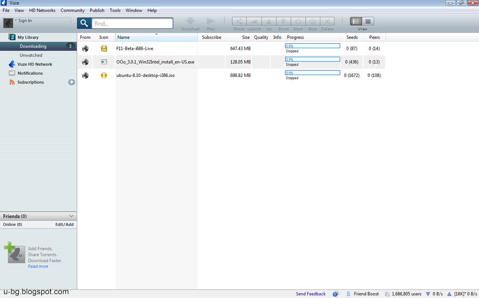The width and height of the screenshot is (479, 298).
Task: Select the OOo_3.0.1_Win32Intel_install_en-US.exe name
Action: (x=155, y=62)
